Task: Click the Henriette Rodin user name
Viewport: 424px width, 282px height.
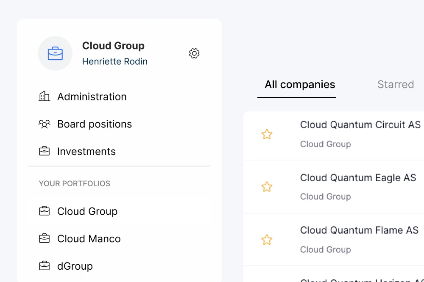Action: (x=115, y=61)
